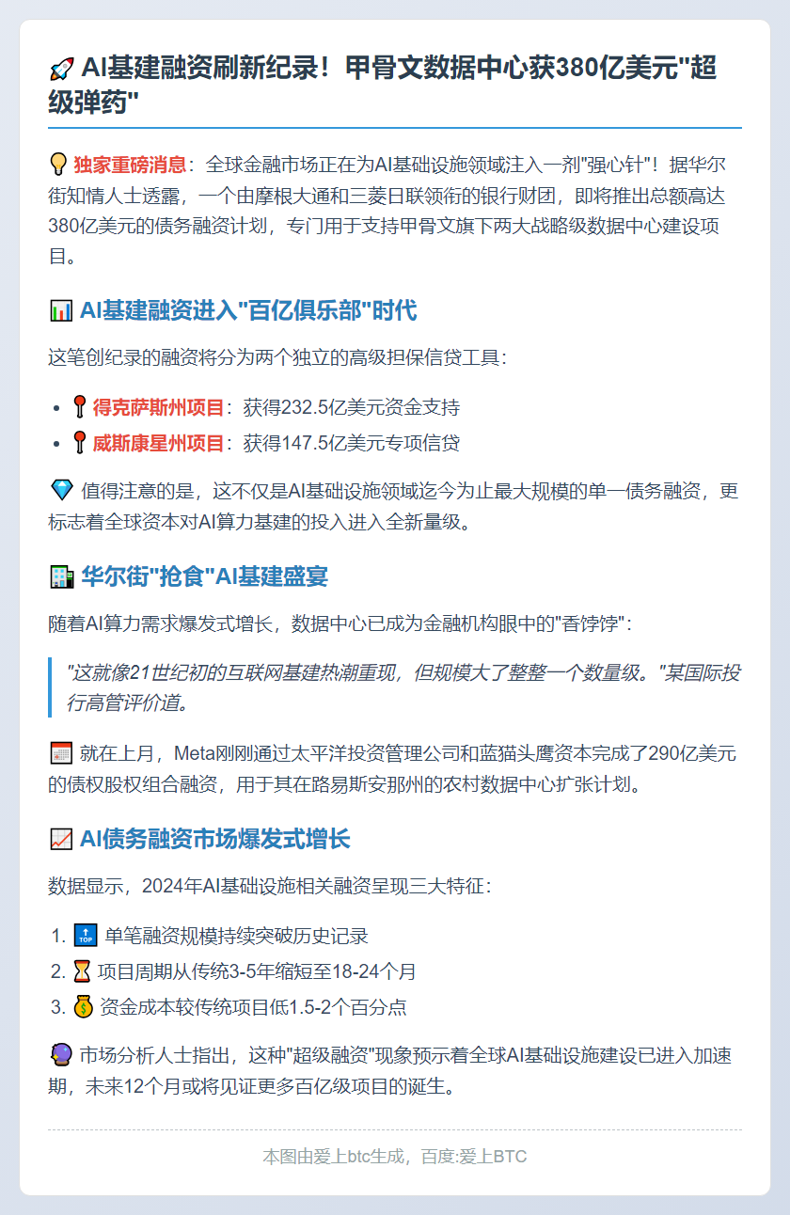The width and height of the screenshot is (790, 1215).
Task: Click the TOP arrow icon in list item one
Action: [85, 936]
